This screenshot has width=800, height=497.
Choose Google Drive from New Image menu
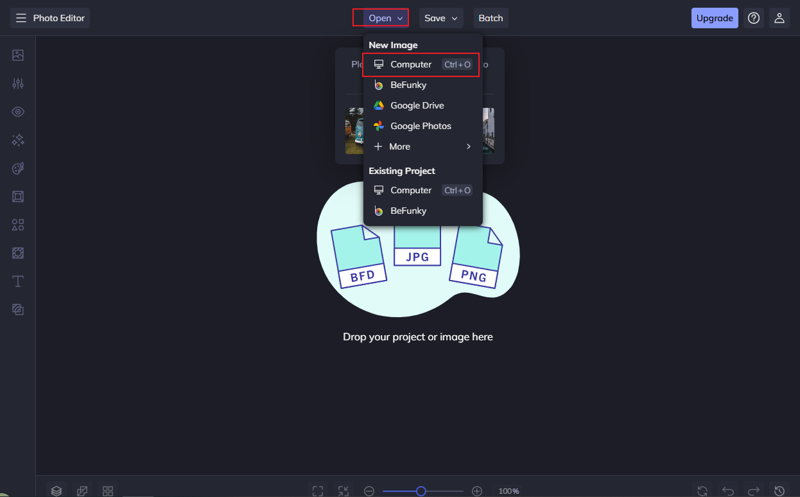(417, 105)
